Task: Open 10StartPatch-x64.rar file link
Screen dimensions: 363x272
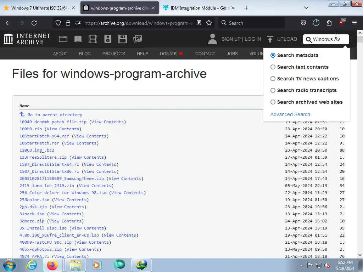Action: click(44, 136)
